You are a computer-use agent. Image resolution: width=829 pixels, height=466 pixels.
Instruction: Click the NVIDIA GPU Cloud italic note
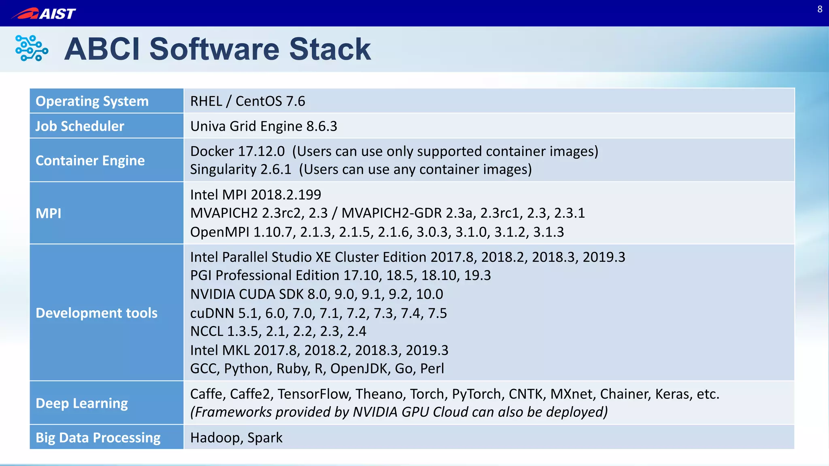(399, 412)
